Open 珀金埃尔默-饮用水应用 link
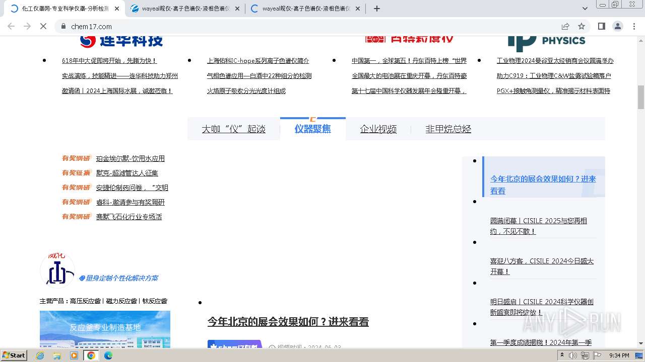Viewport: 645px width, 362px height. coord(131,158)
